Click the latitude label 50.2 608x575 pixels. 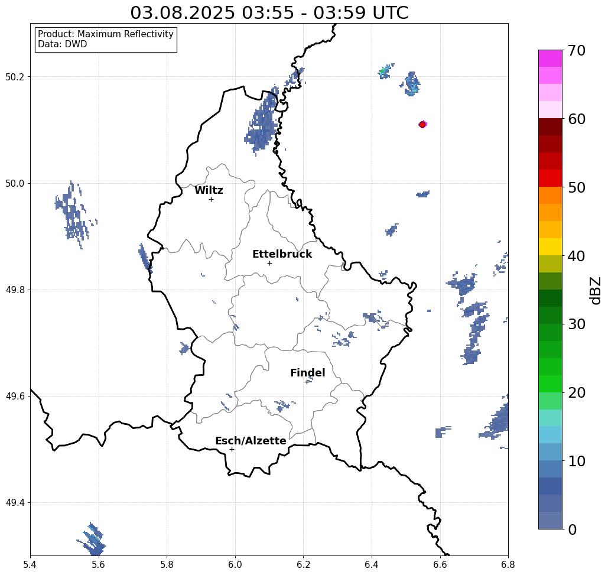coord(15,77)
